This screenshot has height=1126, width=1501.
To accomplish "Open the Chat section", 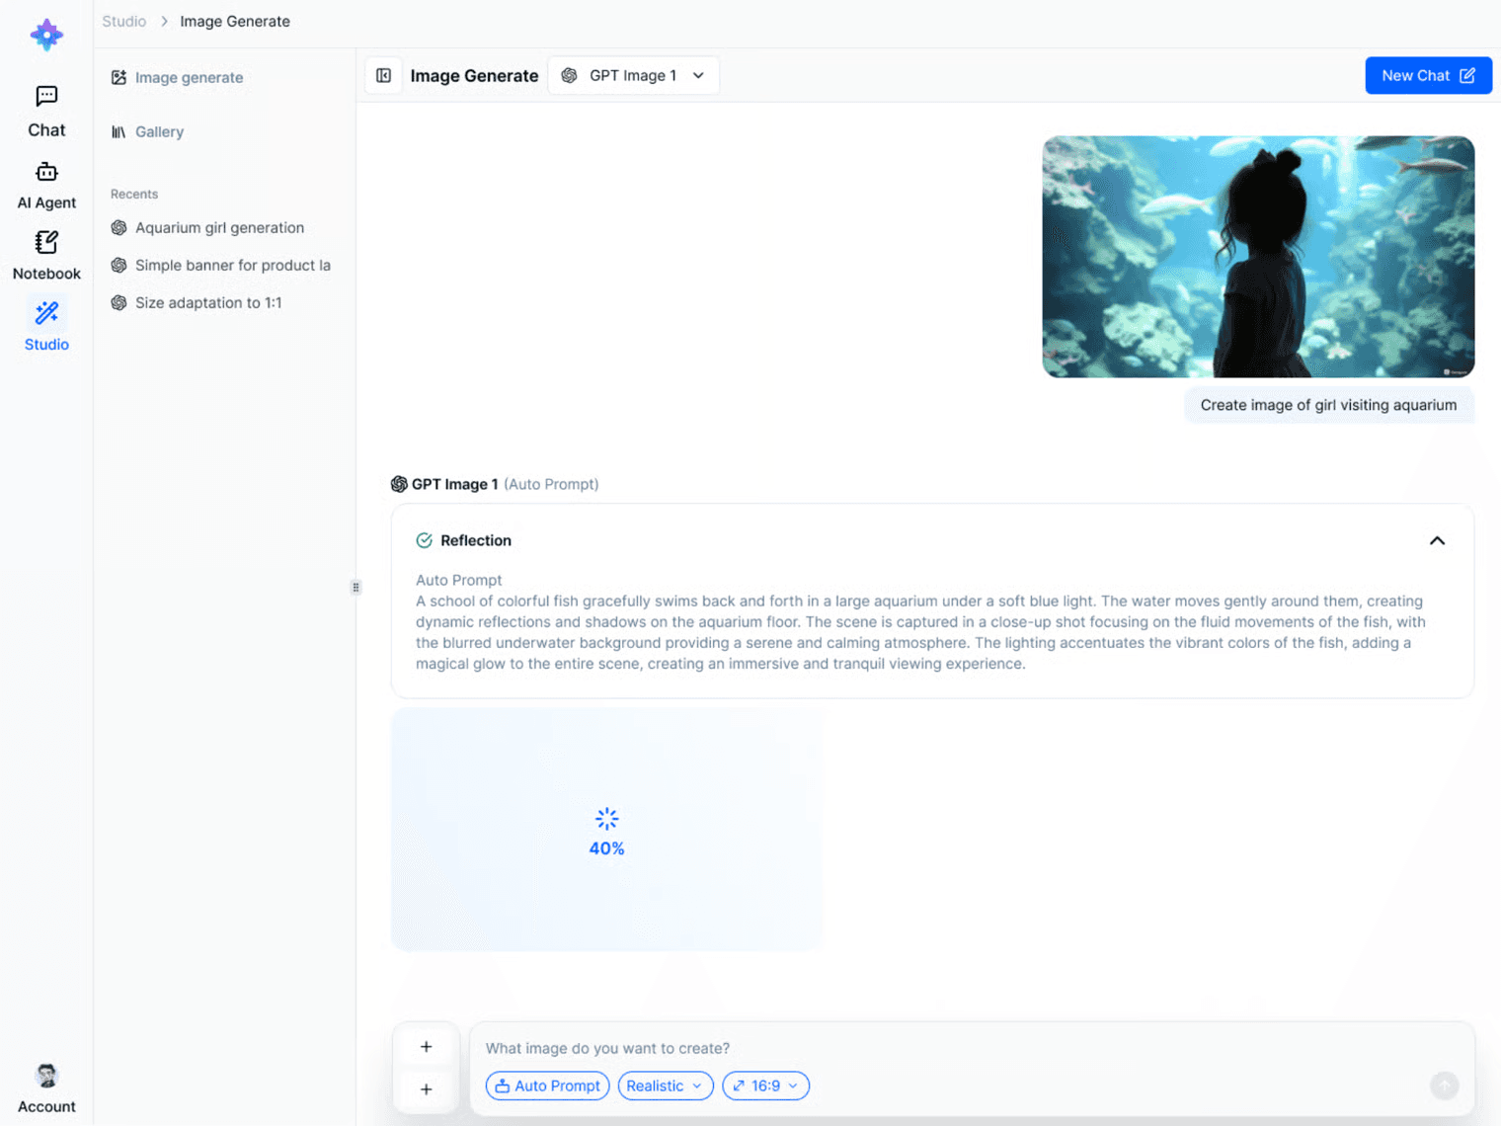I will pos(46,112).
